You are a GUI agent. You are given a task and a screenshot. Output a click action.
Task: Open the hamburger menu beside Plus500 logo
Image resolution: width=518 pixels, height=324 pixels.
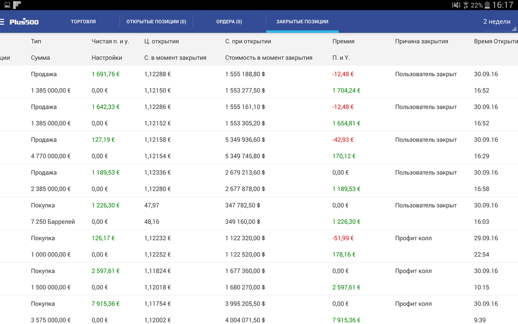3,22
